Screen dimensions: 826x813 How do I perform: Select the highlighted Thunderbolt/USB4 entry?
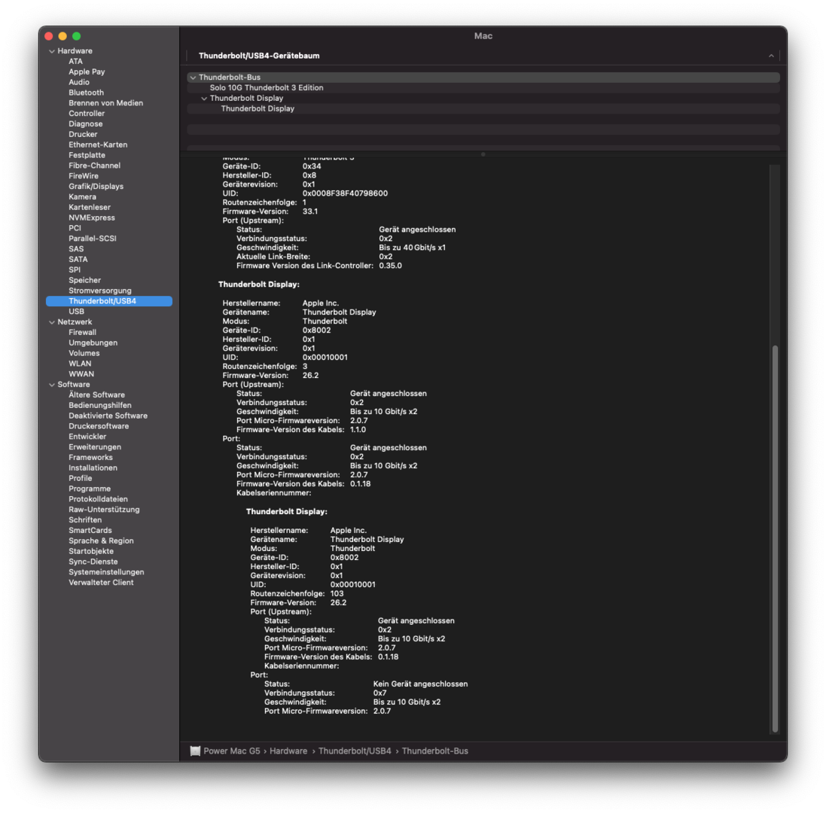coord(109,301)
